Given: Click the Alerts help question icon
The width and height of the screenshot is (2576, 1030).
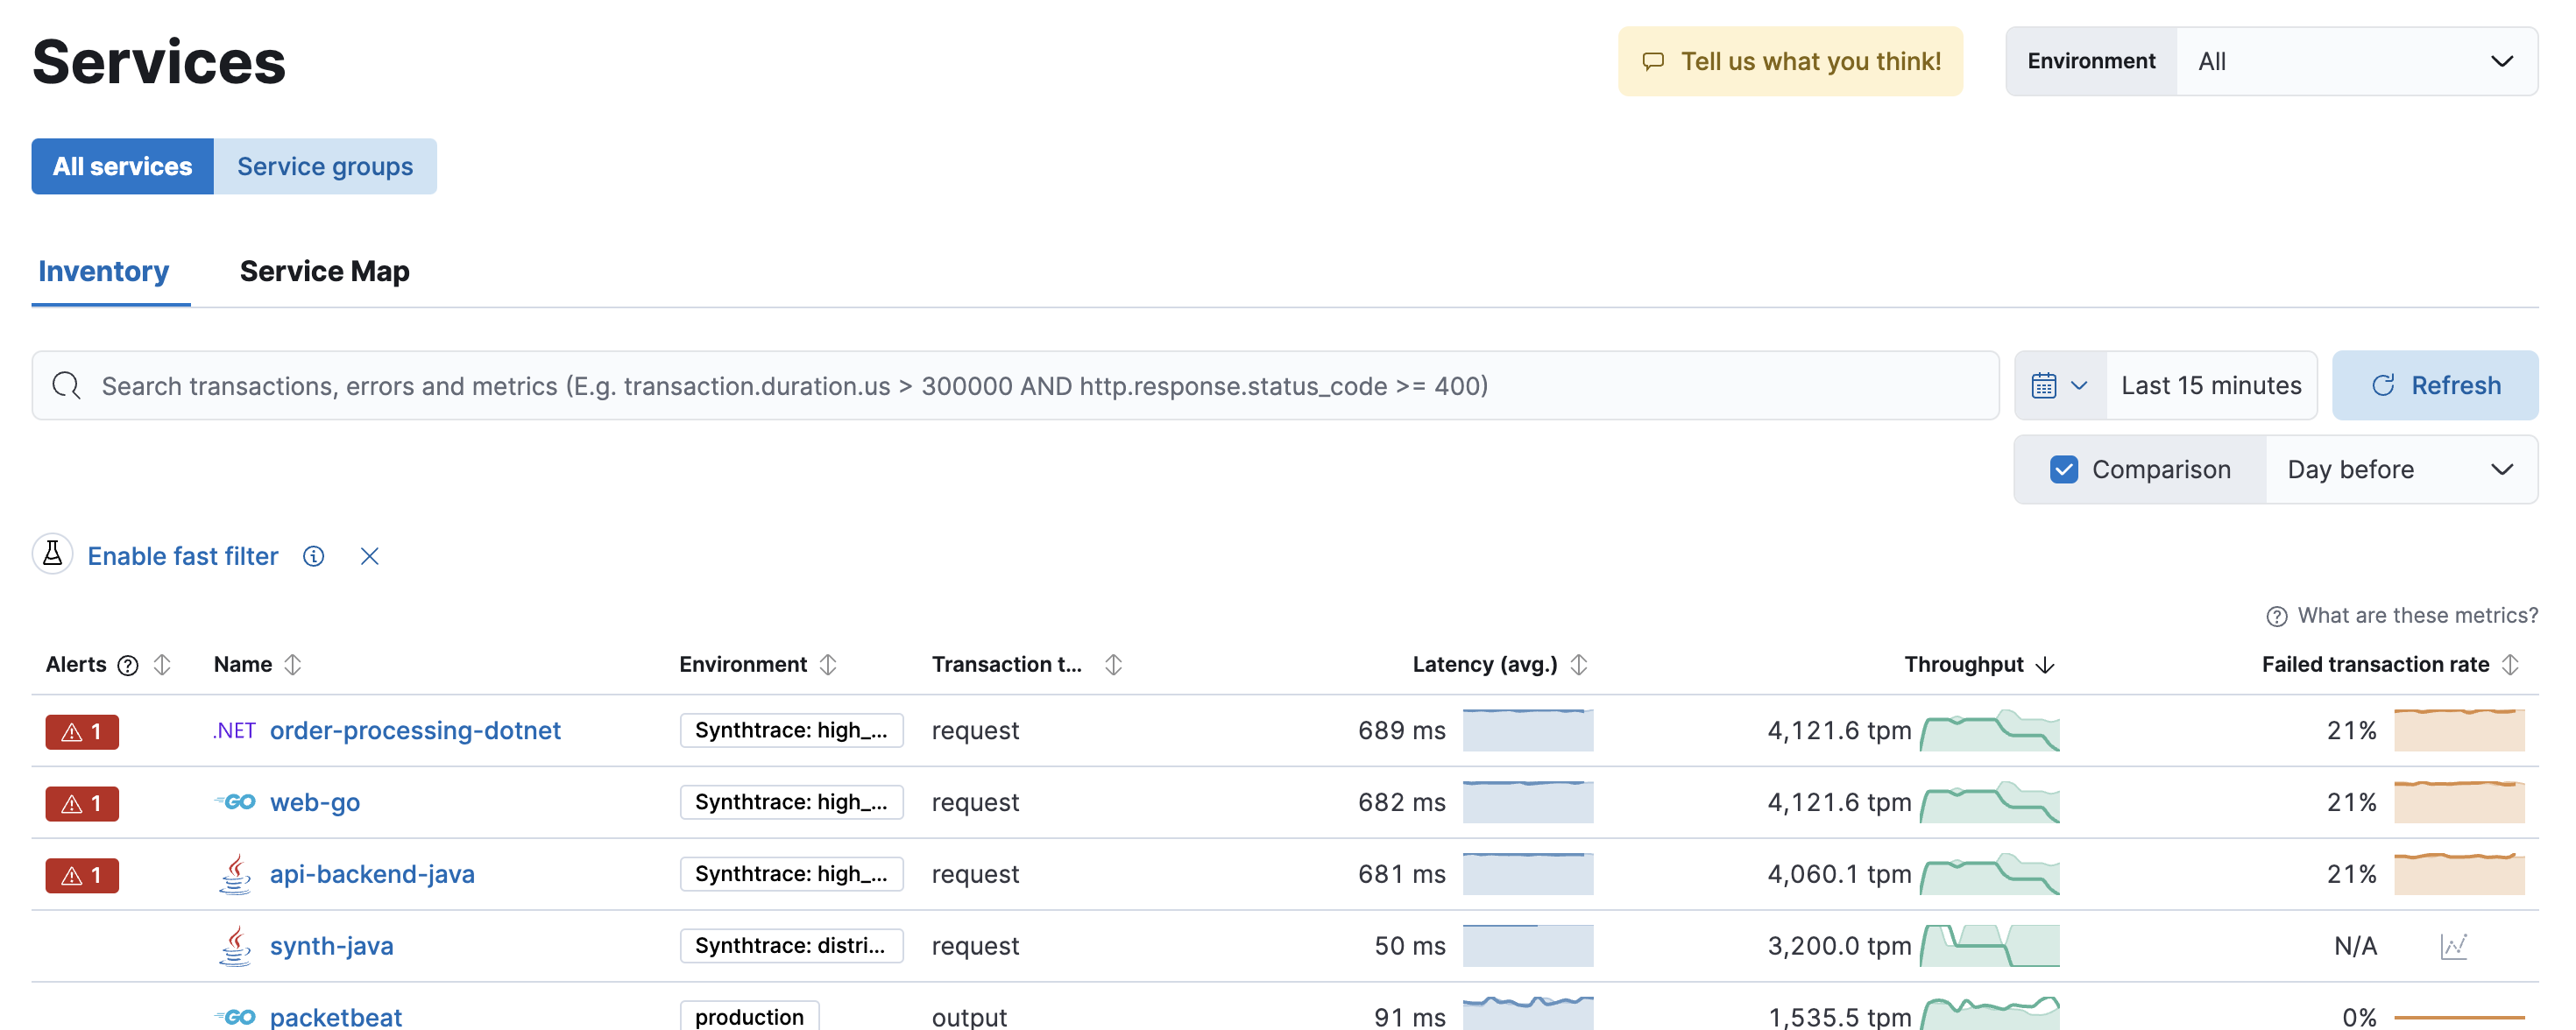Looking at the screenshot, I should pyautogui.click(x=128, y=665).
